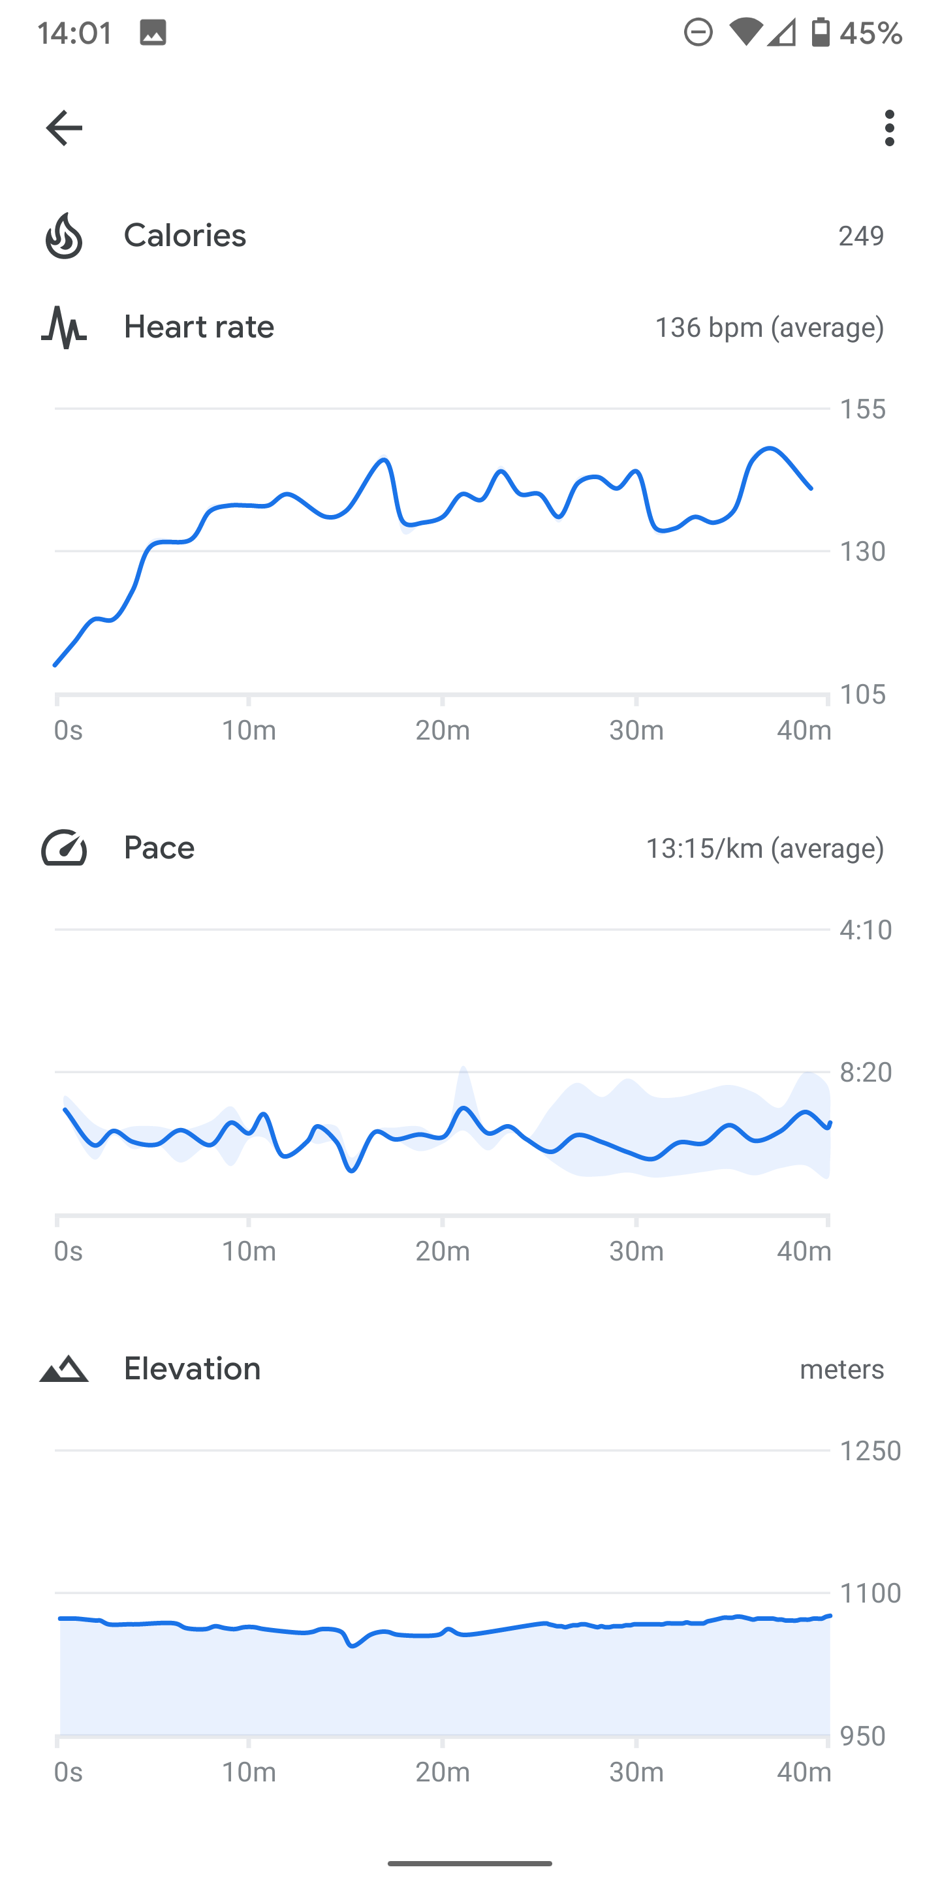Open the three-dot overflow menu
940x1880 pixels.
[x=889, y=129]
